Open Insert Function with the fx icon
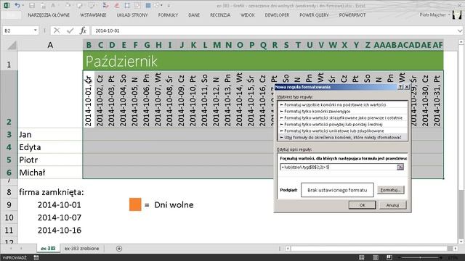The image size is (465, 261). (84, 30)
